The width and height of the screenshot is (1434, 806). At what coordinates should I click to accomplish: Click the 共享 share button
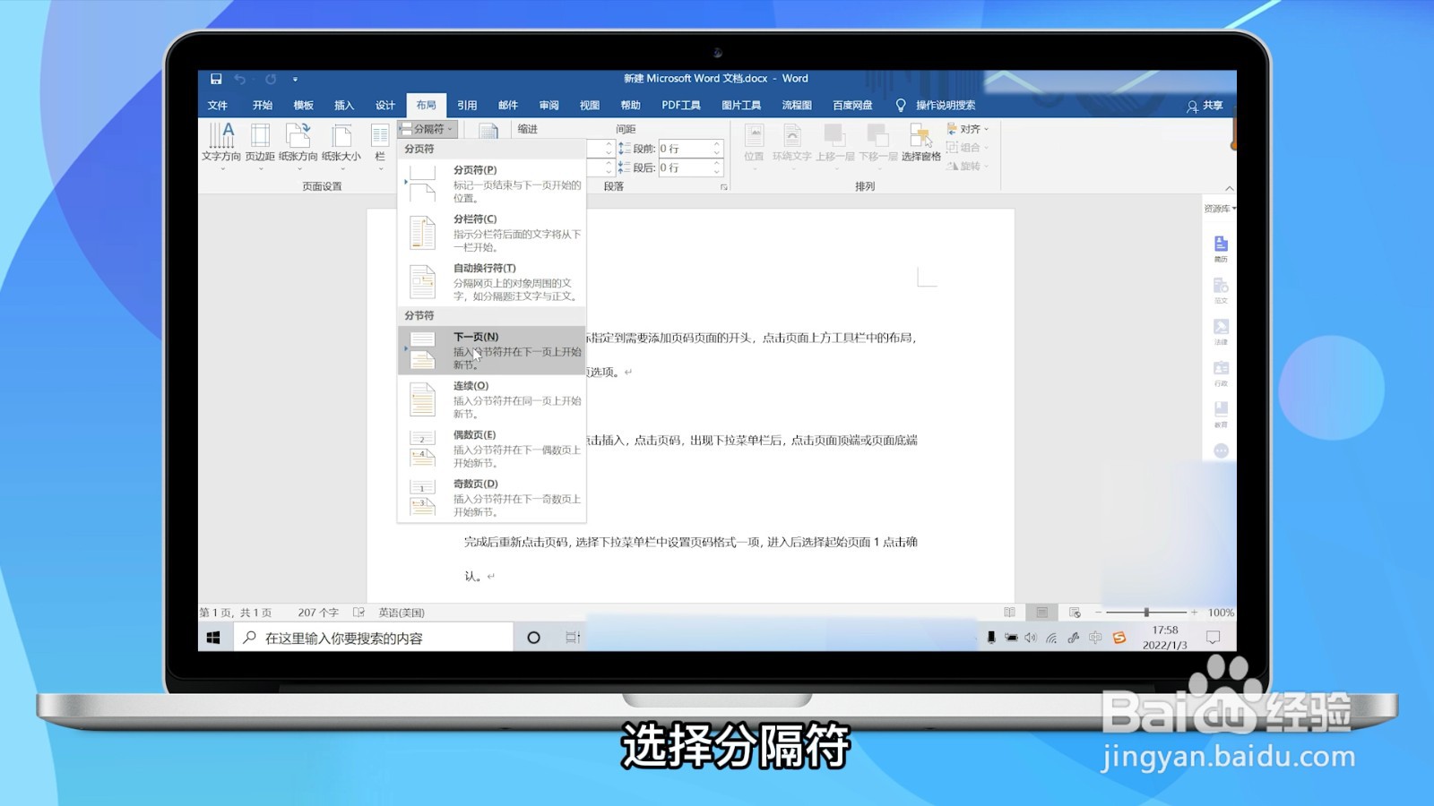tap(1205, 106)
